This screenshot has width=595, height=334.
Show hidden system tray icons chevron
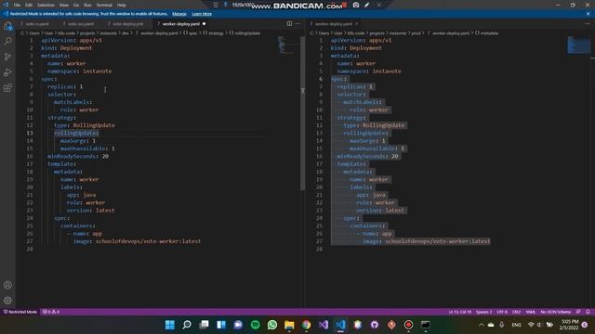pos(482,325)
